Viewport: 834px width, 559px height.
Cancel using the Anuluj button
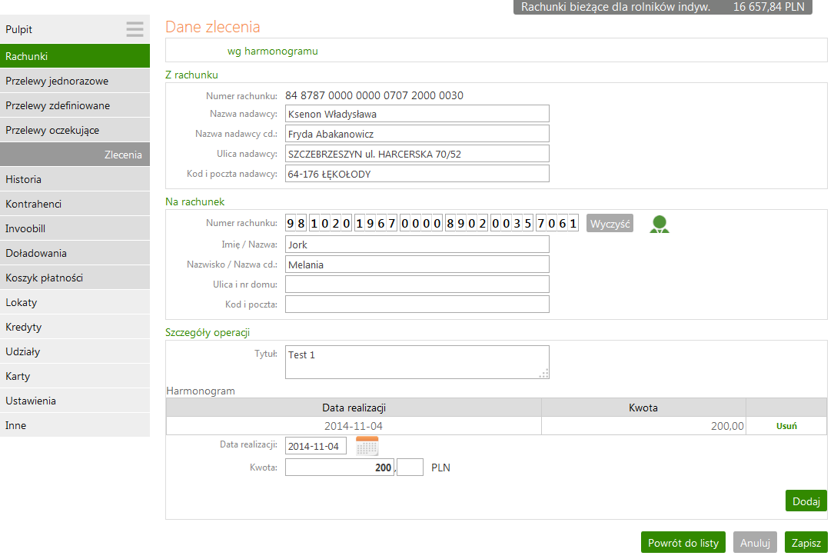tap(755, 543)
